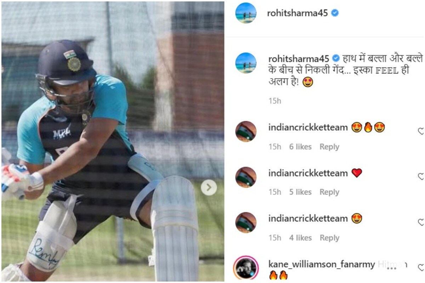Reply to the comment with 6 likes
This screenshot has width=425, height=283.
(x=329, y=147)
